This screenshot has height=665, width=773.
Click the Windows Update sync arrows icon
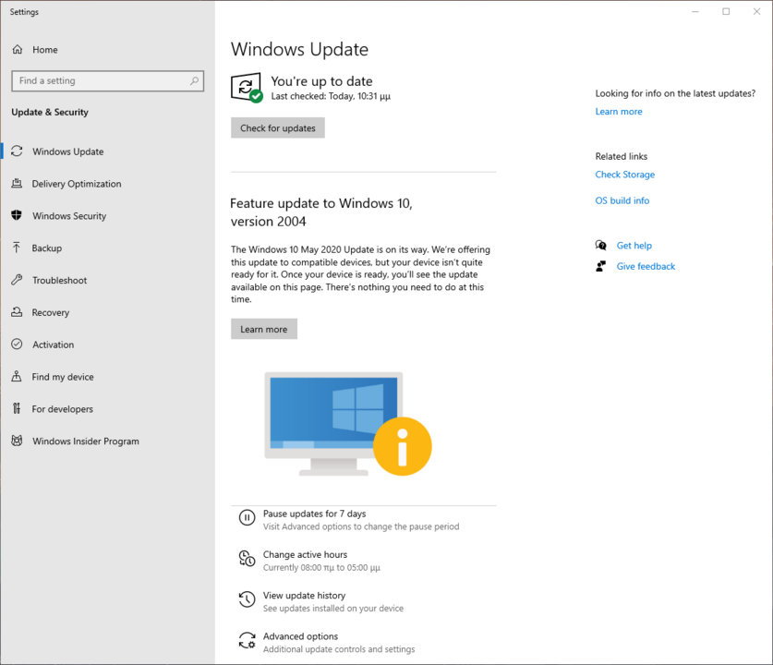click(x=17, y=151)
